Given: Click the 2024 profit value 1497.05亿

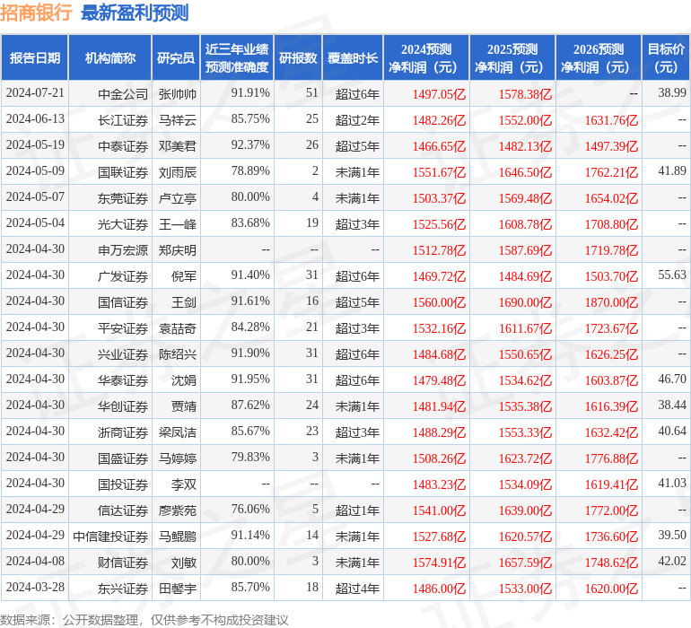Looking at the screenshot, I should (439, 94).
